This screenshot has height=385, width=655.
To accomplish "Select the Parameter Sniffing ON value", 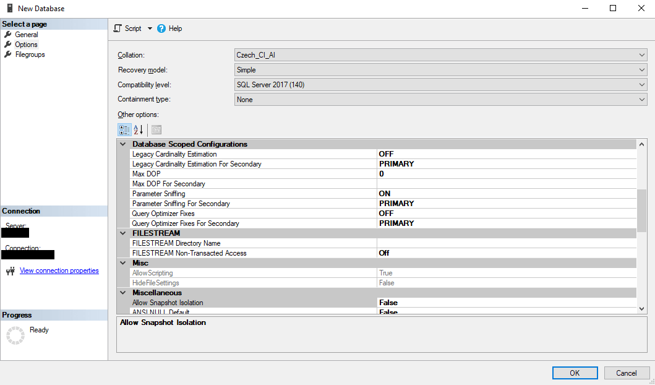I will (x=507, y=194).
